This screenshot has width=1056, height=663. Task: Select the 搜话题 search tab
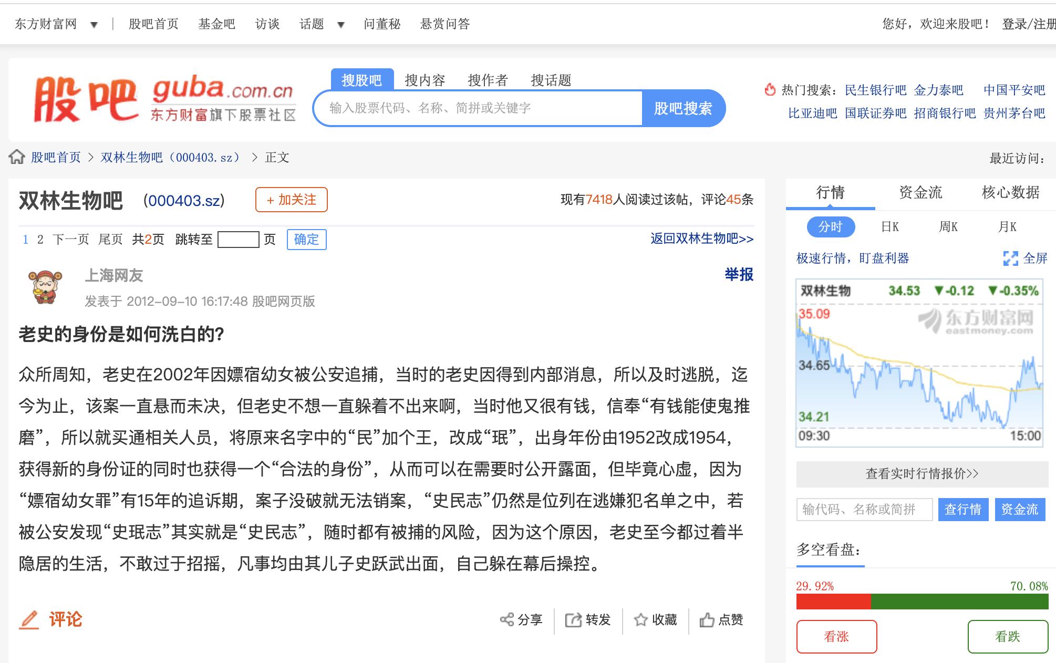click(551, 80)
